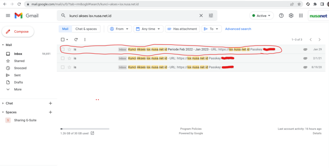Click the Advanced search link
329x168 pixels.
click(x=238, y=29)
